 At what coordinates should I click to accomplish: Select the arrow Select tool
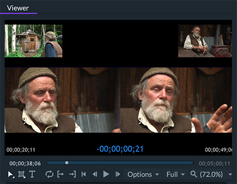11,175
